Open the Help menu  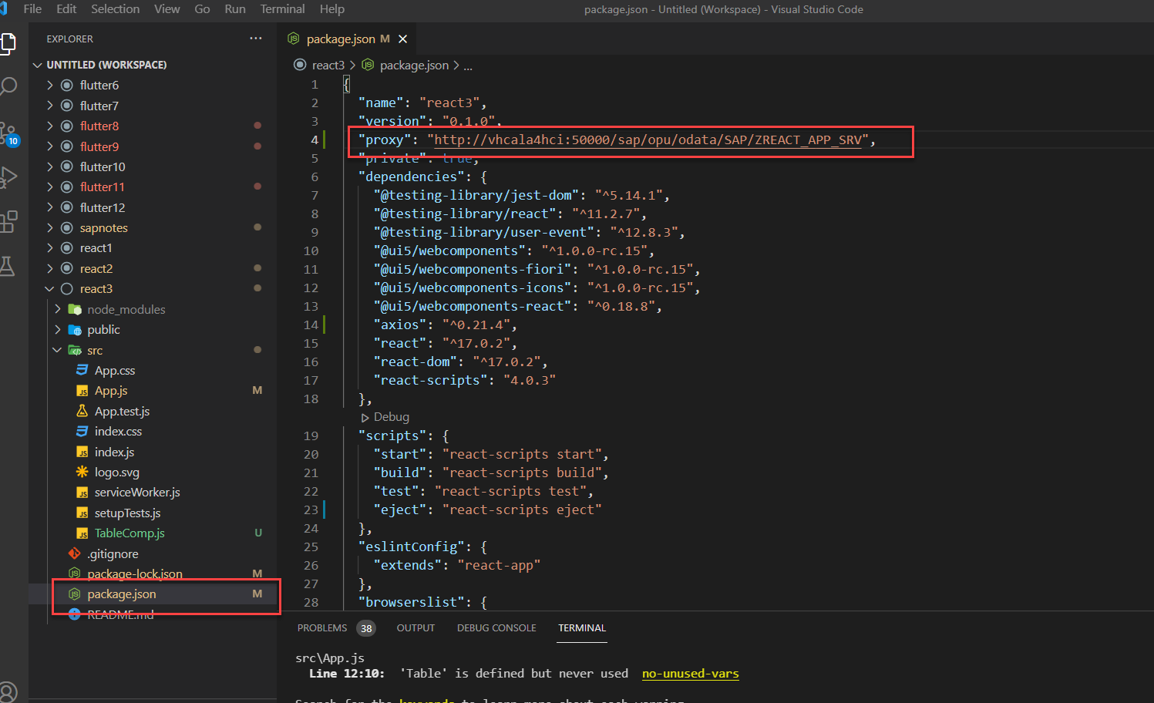click(332, 9)
